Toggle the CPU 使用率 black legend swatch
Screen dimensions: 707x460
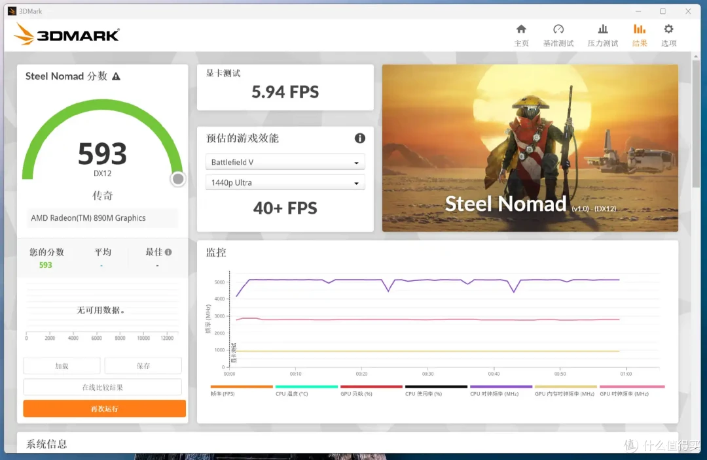tap(436, 387)
